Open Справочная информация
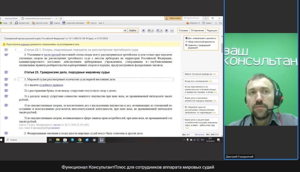The width and height of the screenshot is (300, 172). tap(73, 23)
